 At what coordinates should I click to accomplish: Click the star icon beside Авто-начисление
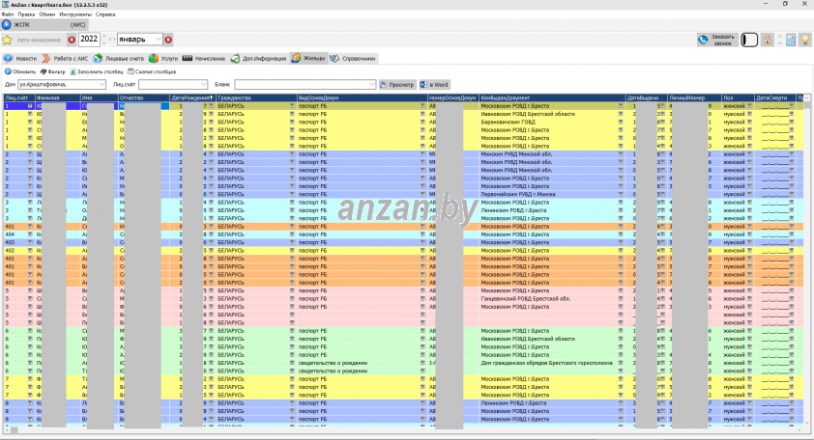8,40
